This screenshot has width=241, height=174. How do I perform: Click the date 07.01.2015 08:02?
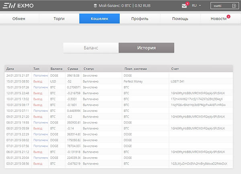pyautogui.click(x=18, y=140)
